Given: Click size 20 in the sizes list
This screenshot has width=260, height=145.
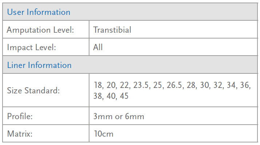Looking at the screenshot, I should pos(111,85).
